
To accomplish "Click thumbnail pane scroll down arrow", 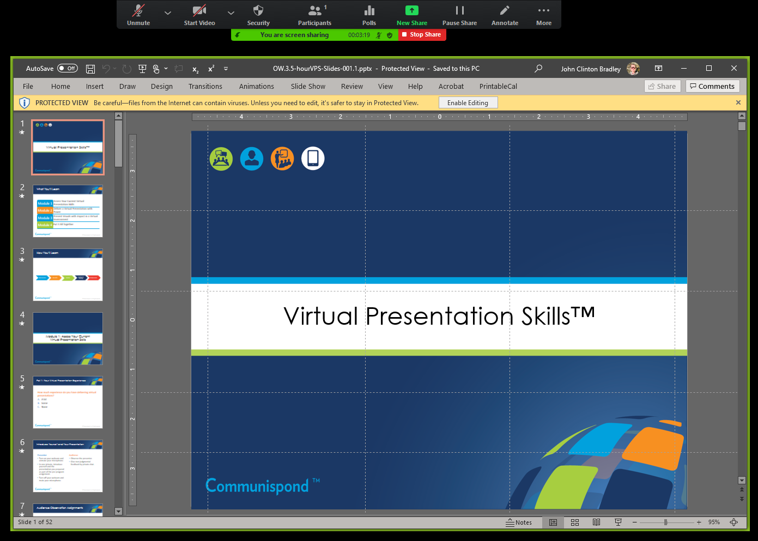I will pos(118,512).
